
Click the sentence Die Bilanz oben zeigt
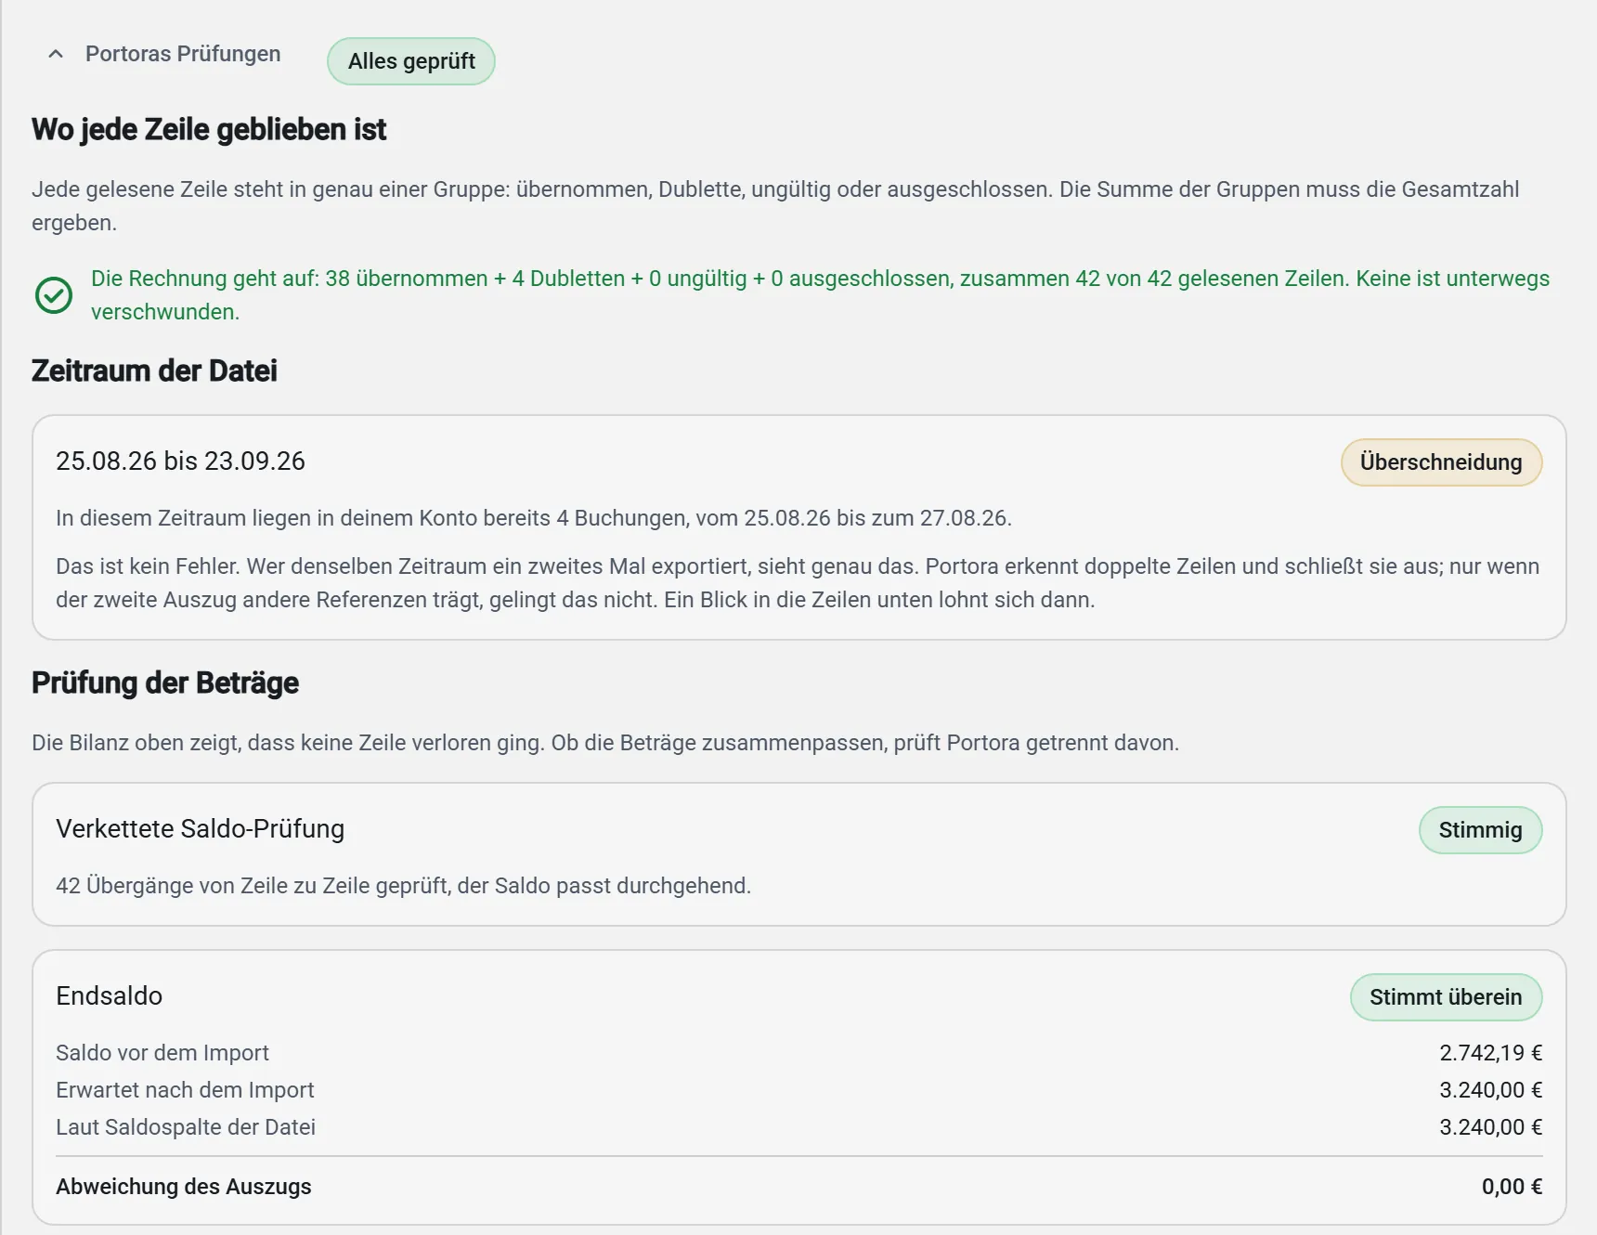(x=605, y=743)
